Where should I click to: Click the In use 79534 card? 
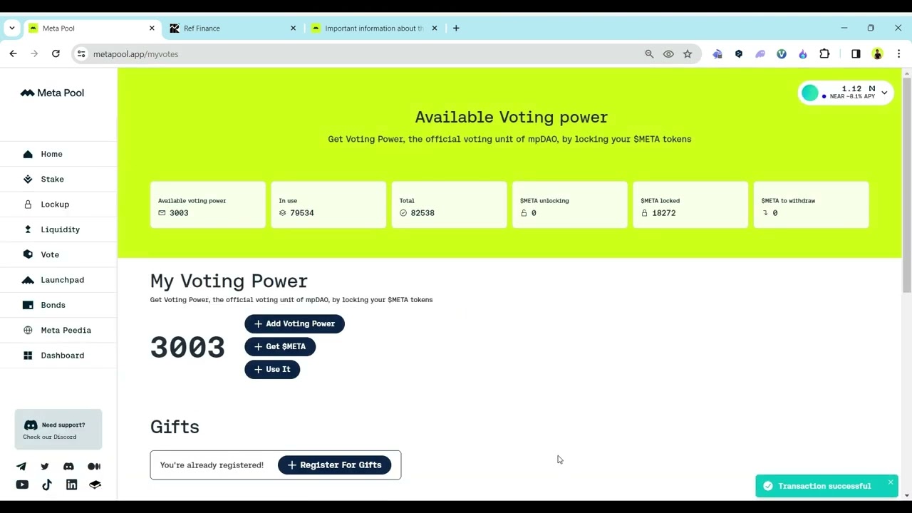(328, 205)
